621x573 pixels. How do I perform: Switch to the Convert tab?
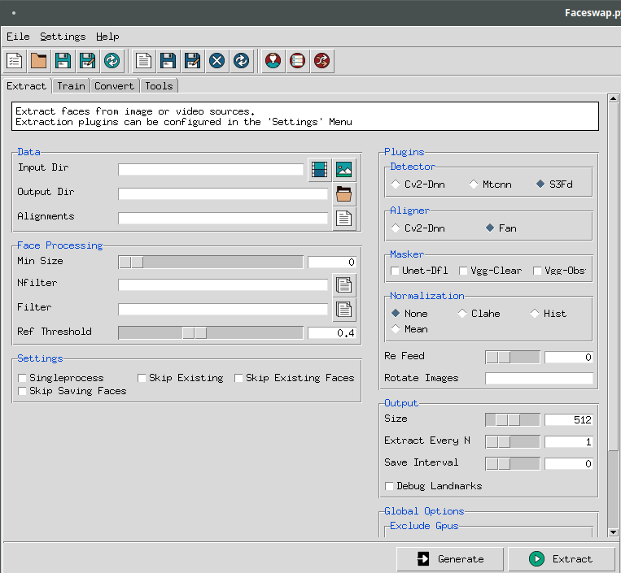point(115,86)
